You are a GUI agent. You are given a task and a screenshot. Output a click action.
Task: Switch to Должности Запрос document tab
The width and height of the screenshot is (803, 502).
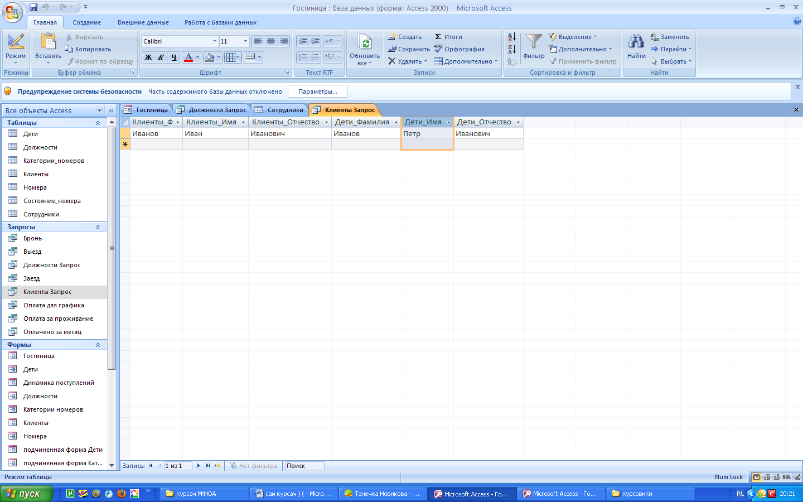[x=212, y=110]
